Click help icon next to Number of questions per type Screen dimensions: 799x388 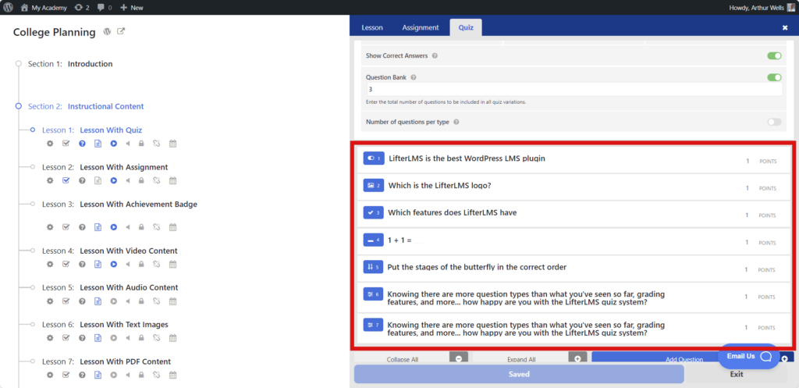coord(456,123)
